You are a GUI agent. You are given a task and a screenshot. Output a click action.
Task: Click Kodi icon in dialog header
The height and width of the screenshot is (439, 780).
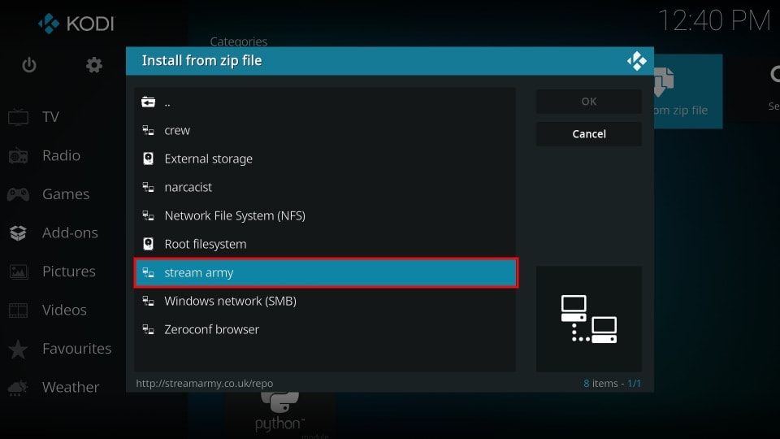point(637,61)
